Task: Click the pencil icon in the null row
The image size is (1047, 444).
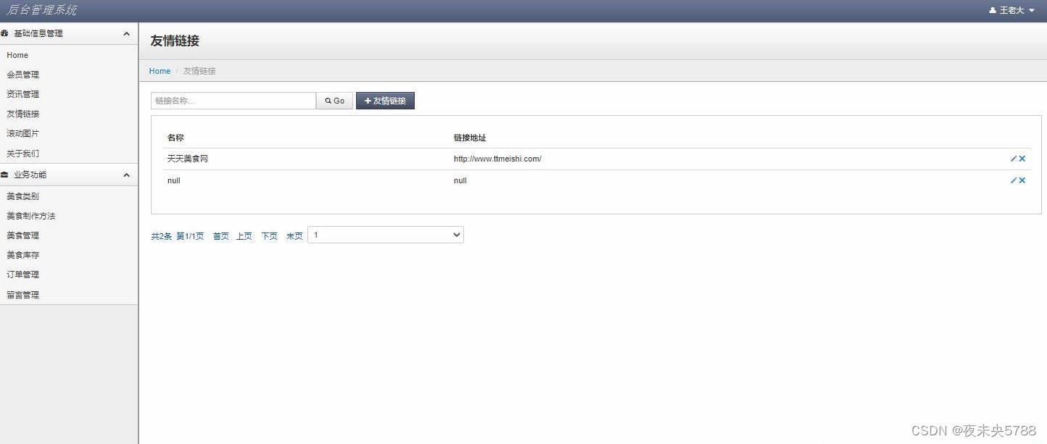Action: click(1014, 180)
